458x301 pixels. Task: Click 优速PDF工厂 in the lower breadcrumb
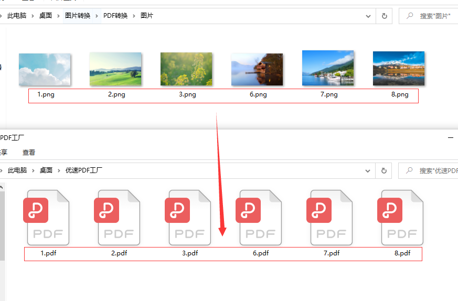[84, 170]
